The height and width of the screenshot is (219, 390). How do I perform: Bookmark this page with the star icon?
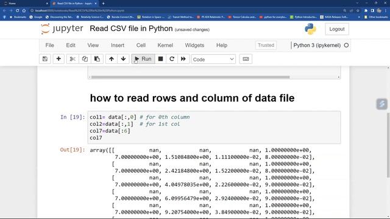click(x=358, y=11)
